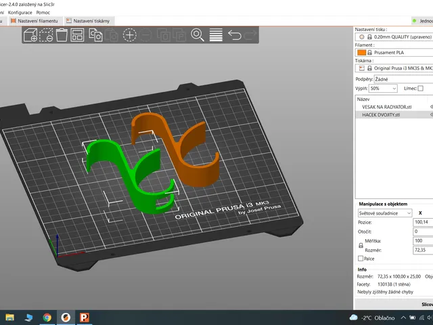Click the weather cloud tray icon
This screenshot has height=325, width=433.
coord(353,318)
